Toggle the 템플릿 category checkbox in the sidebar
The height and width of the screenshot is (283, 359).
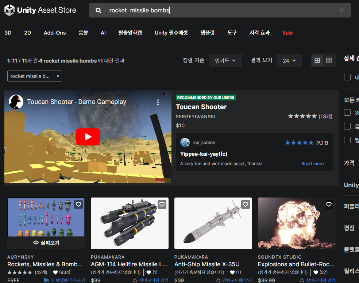(x=347, y=140)
